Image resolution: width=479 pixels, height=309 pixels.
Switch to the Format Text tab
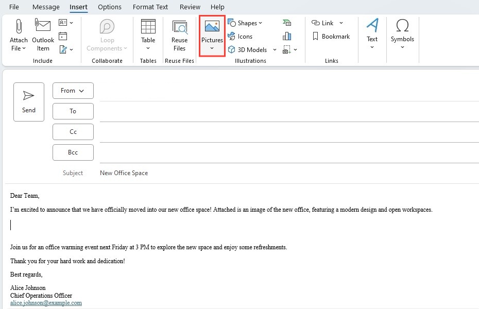coord(150,7)
